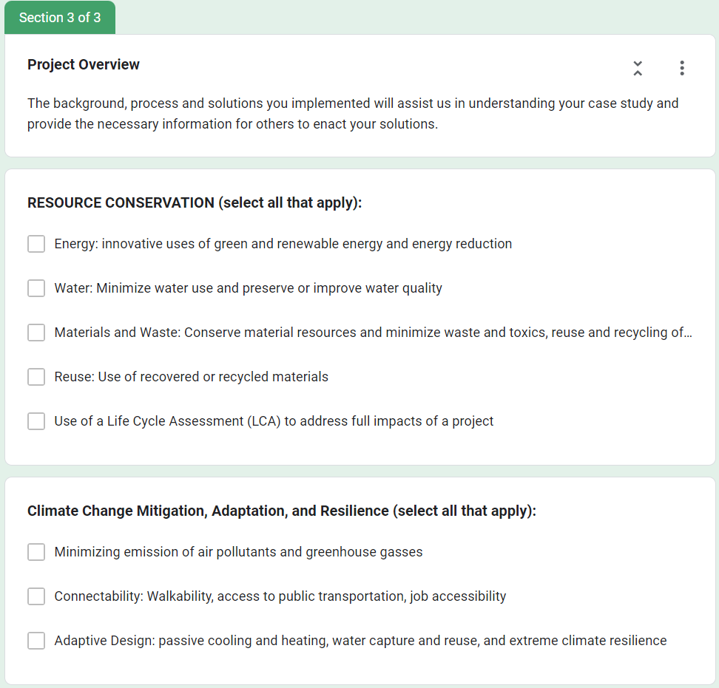The width and height of the screenshot is (719, 688).
Task: Click the 'Use of a Life Cycle Assessment' text
Action: (274, 421)
